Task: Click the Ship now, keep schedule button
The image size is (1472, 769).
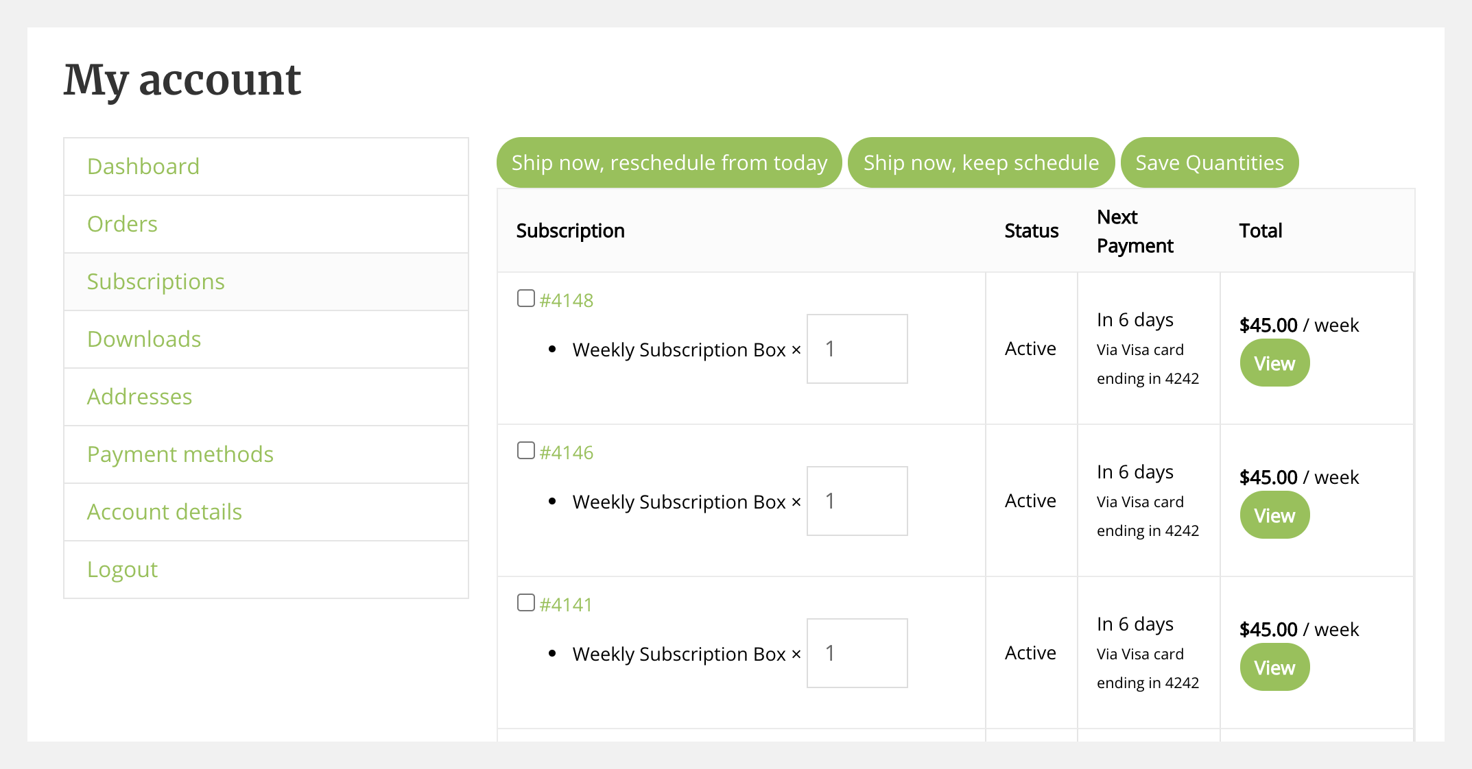Action: 981,162
